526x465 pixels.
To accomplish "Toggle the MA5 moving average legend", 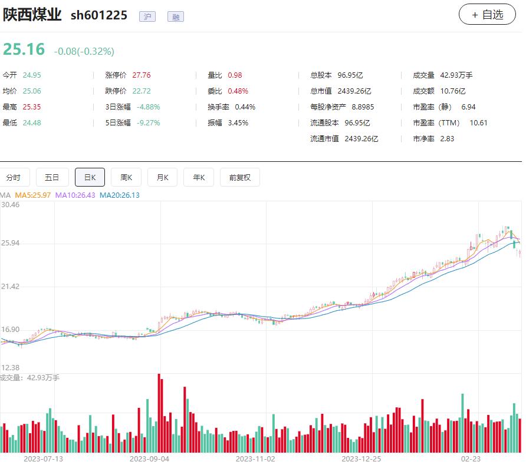I will point(33,195).
